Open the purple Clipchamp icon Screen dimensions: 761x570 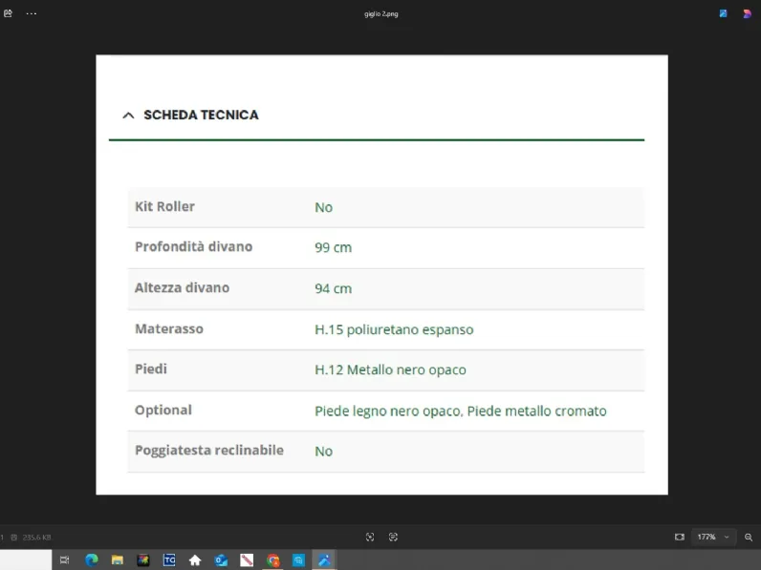coord(747,13)
